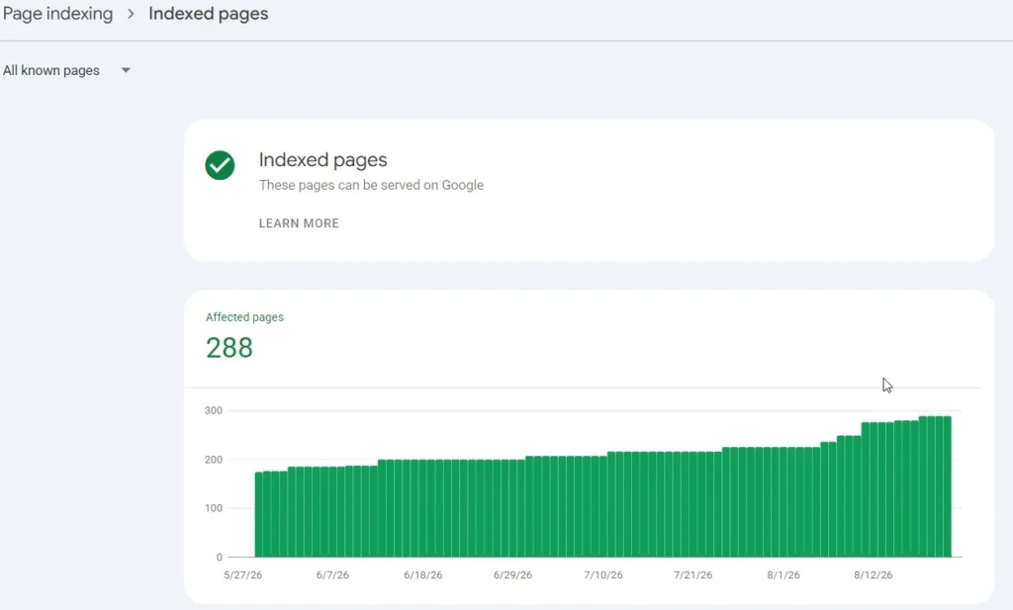Click the 200 y-axis label
The width and height of the screenshot is (1013, 610).
(x=214, y=460)
